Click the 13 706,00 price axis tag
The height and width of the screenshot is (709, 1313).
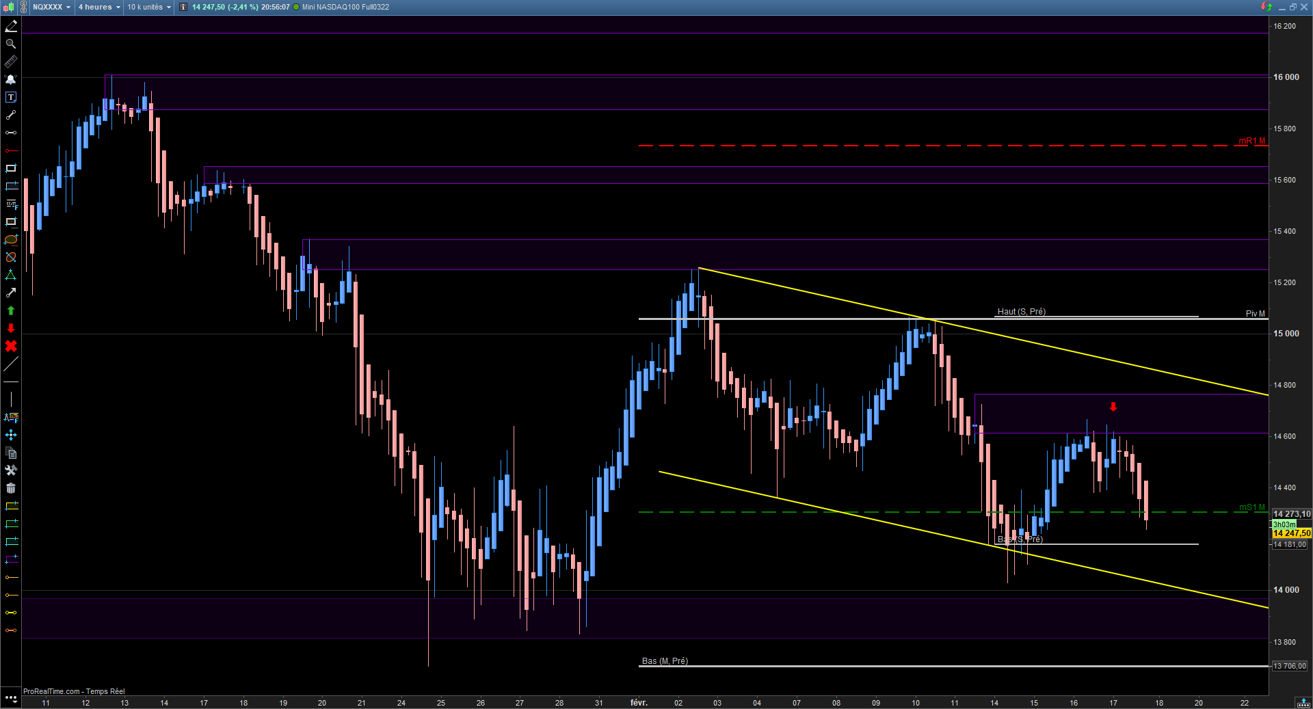pos(1289,666)
